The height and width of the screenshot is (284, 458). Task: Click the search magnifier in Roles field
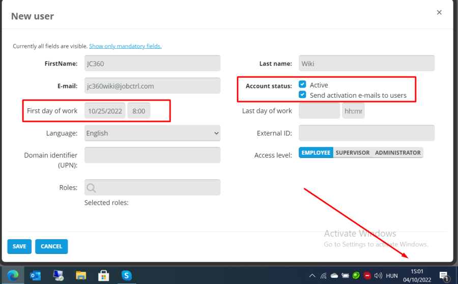pyautogui.click(x=92, y=188)
